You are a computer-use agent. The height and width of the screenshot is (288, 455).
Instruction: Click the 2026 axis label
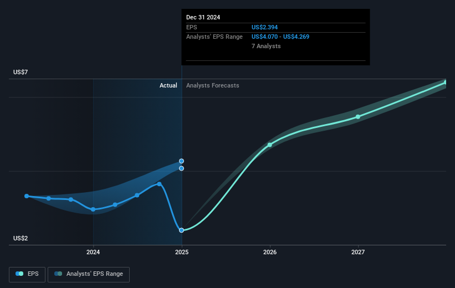tap(270, 253)
